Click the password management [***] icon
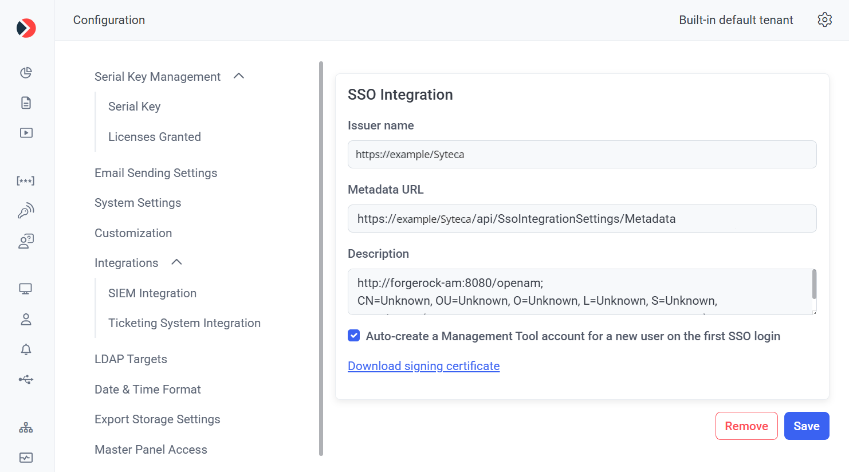 coord(26,181)
